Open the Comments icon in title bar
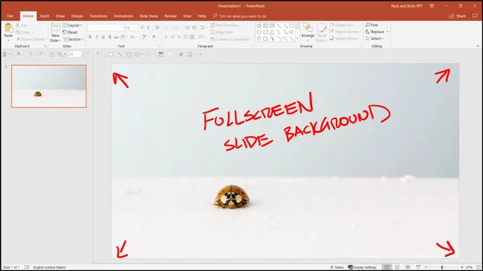 click(475, 16)
